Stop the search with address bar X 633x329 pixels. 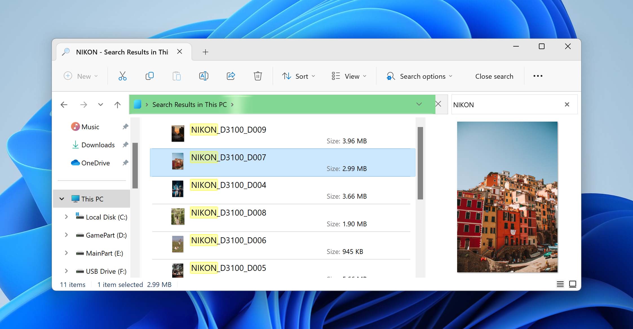coord(438,104)
